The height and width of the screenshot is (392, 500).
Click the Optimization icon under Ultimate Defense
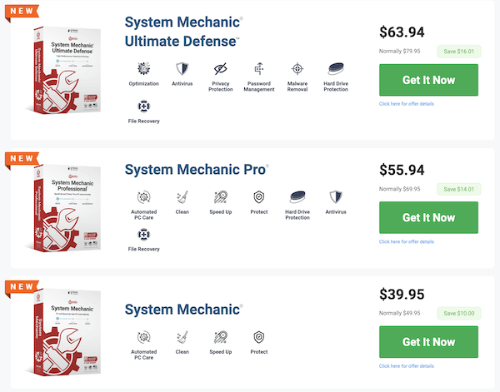144,68
